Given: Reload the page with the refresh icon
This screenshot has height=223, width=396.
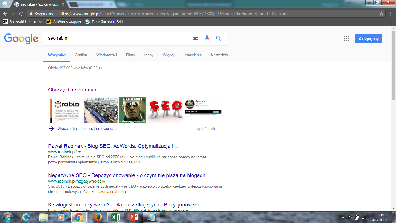Looking at the screenshot, I should point(21,14).
